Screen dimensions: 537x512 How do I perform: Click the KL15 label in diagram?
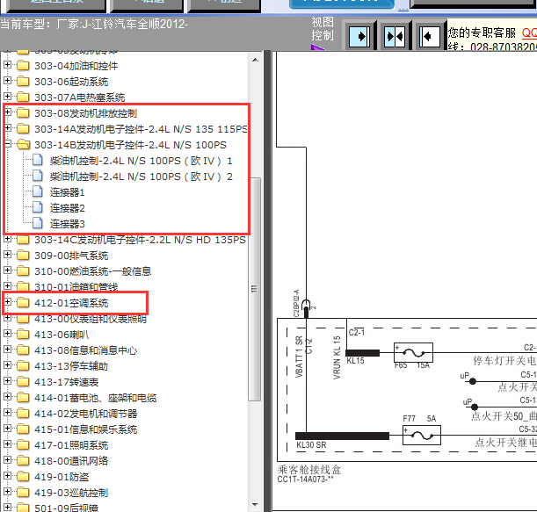coord(355,361)
